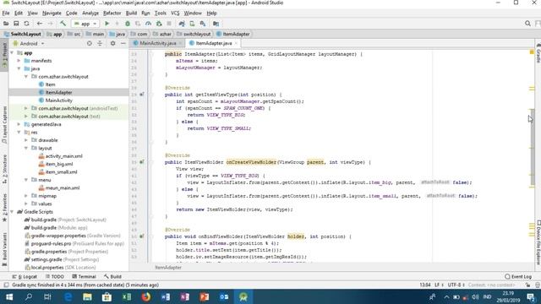Screen dimensions: 541x304
Task: Collapse the Gradle Scripts node
Action: (x=12, y=212)
